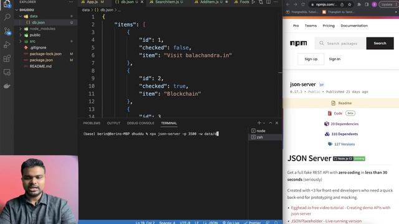The image size is (399, 224).
Task: Open the Documentation nav link
Action: click(354, 26)
